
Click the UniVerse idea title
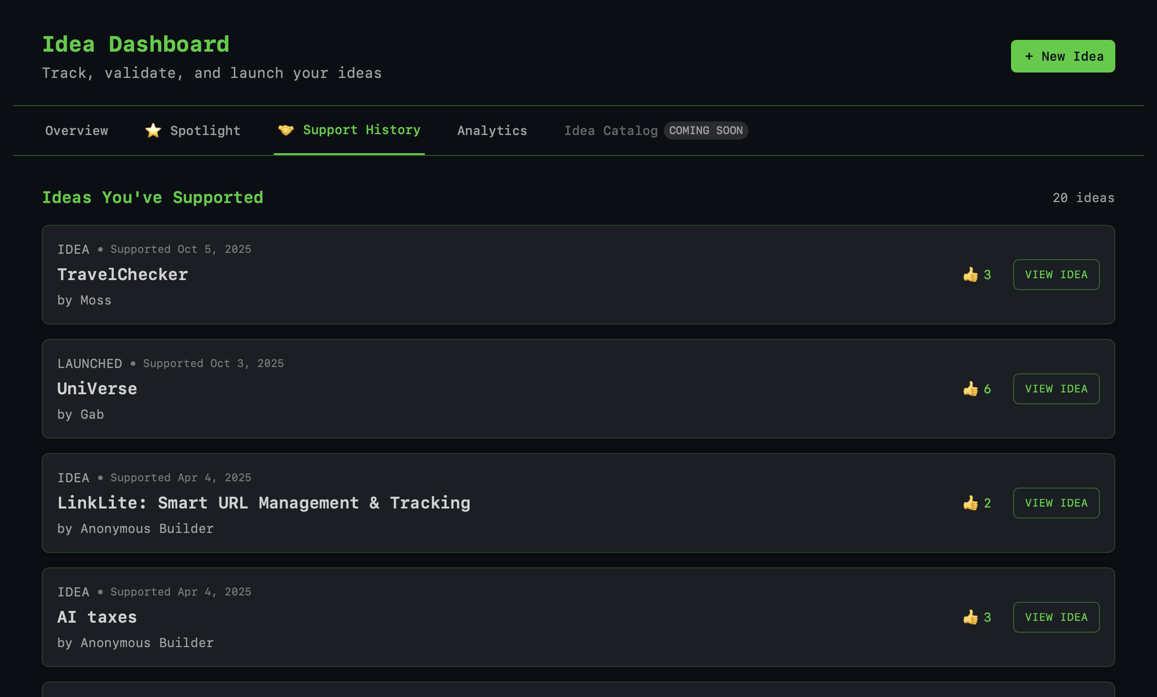point(97,389)
